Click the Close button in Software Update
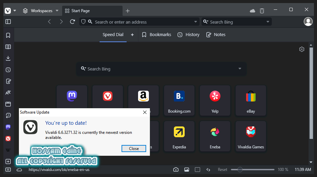 coord(134,149)
